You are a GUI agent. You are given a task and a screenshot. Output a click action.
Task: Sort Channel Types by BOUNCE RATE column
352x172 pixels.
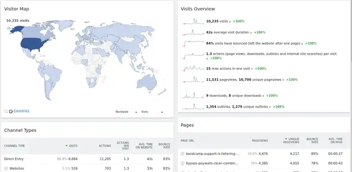165,146
